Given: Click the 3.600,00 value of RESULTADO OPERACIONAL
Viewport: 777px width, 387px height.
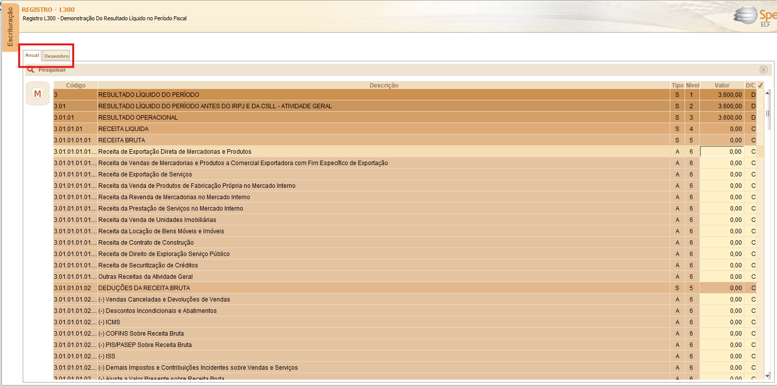Looking at the screenshot, I should [x=730, y=117].
